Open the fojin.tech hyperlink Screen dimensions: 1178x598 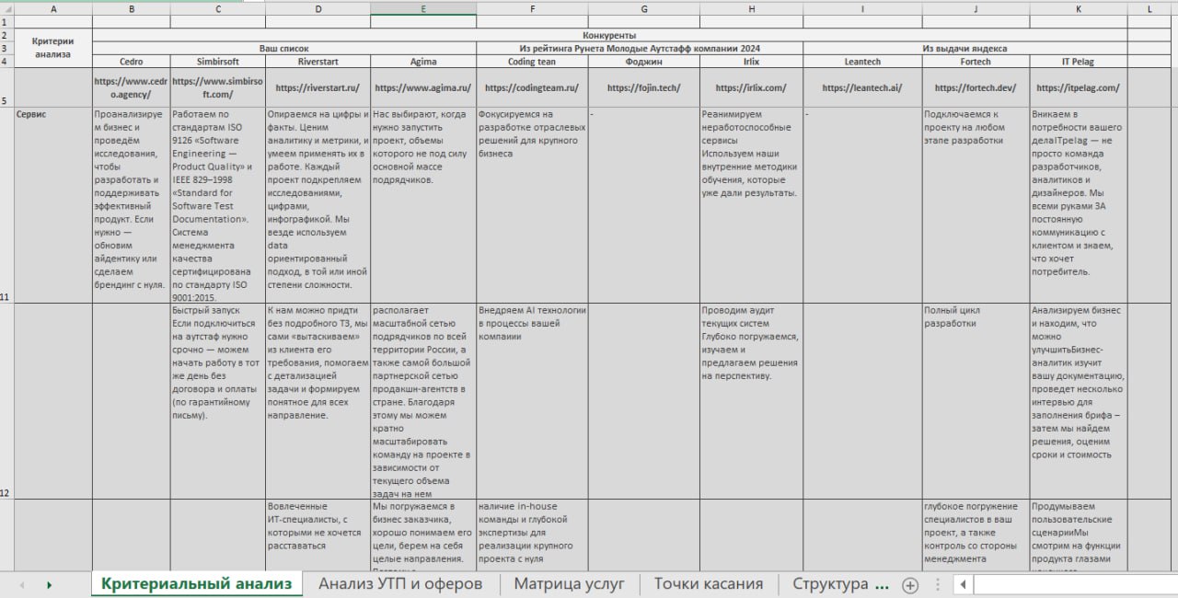(643, 88)
